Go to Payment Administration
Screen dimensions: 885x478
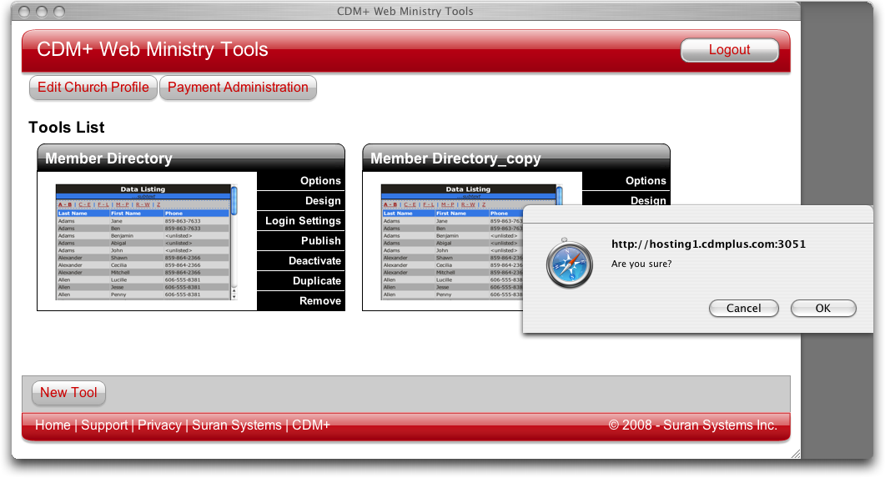[x=238, y=88]
